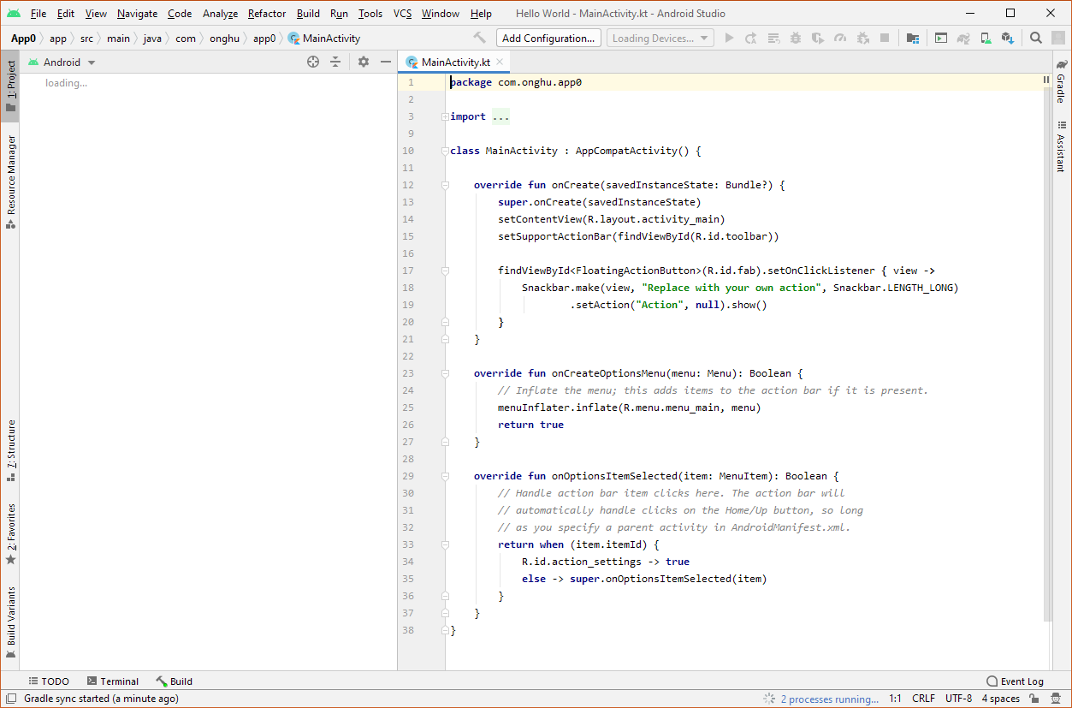Image resolution: width=1072 pixels, height=708 pixels.
Task: Open Project panel gear settings
Action: coord(364,62)
